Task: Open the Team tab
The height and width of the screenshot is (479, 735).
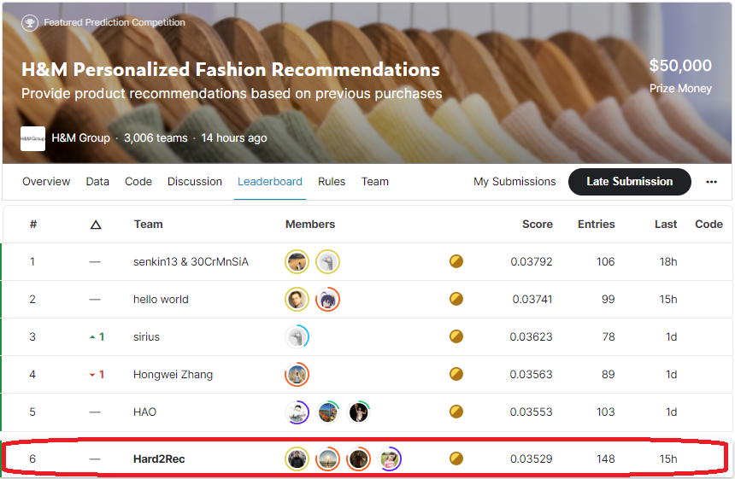Action: tap(375, 182)
